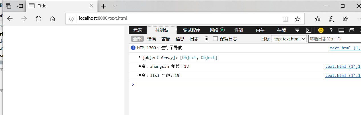Viewport: 361px width, 115px height.
Task: Open the favorites hub icon
Action: tap(318, 19)
